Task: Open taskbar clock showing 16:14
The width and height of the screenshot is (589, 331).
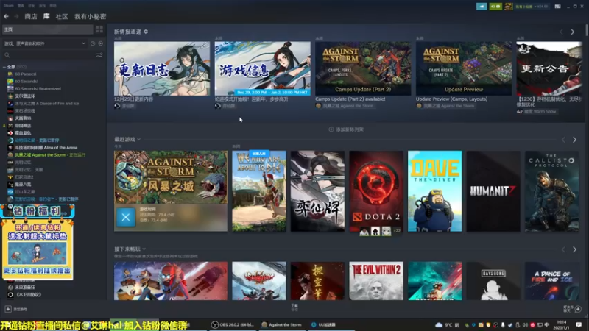Action: 562,324
